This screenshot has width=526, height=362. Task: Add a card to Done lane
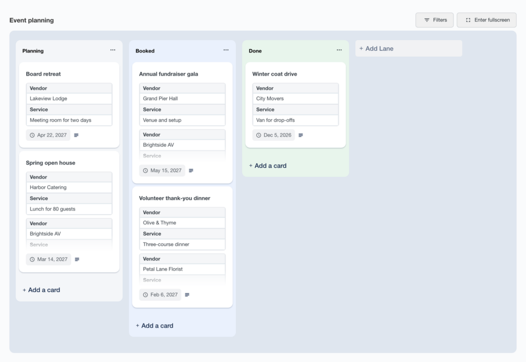(268, 165)
